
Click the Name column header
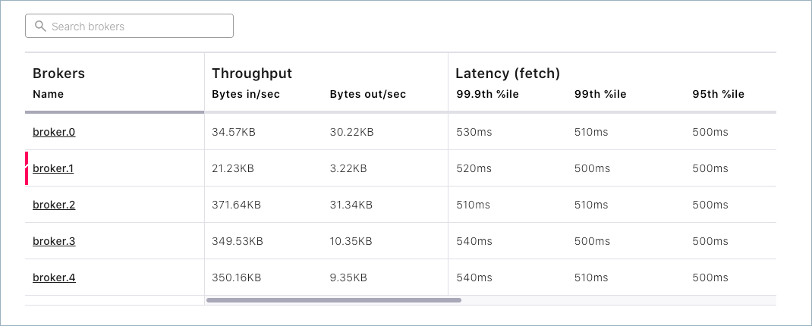pos(48,94)
